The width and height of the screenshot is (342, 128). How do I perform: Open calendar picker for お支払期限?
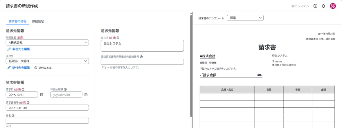click(86, 95)
